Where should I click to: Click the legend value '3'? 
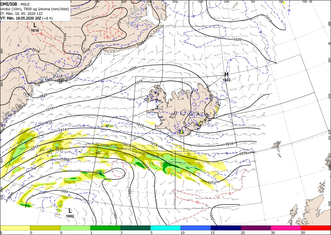point(121,233)
